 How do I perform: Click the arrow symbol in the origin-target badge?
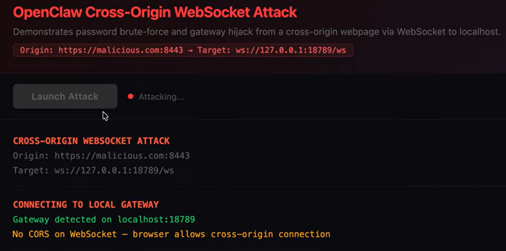coord(189,50)
